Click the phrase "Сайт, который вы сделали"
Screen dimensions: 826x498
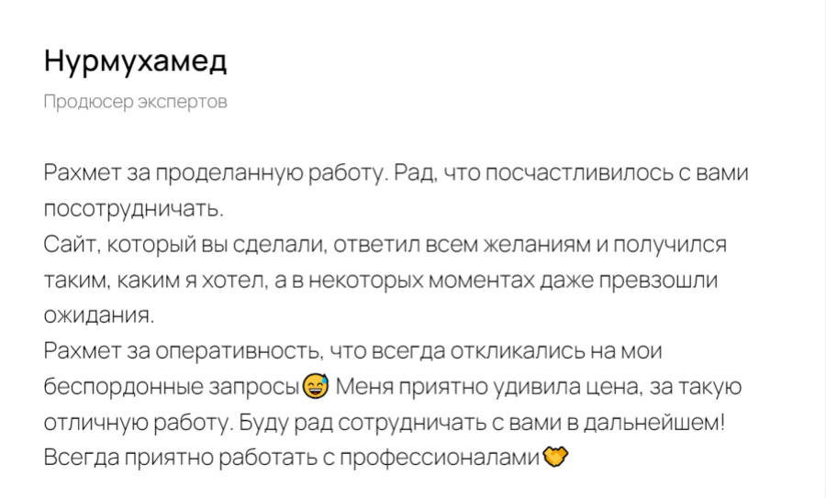tap(184, 244)
